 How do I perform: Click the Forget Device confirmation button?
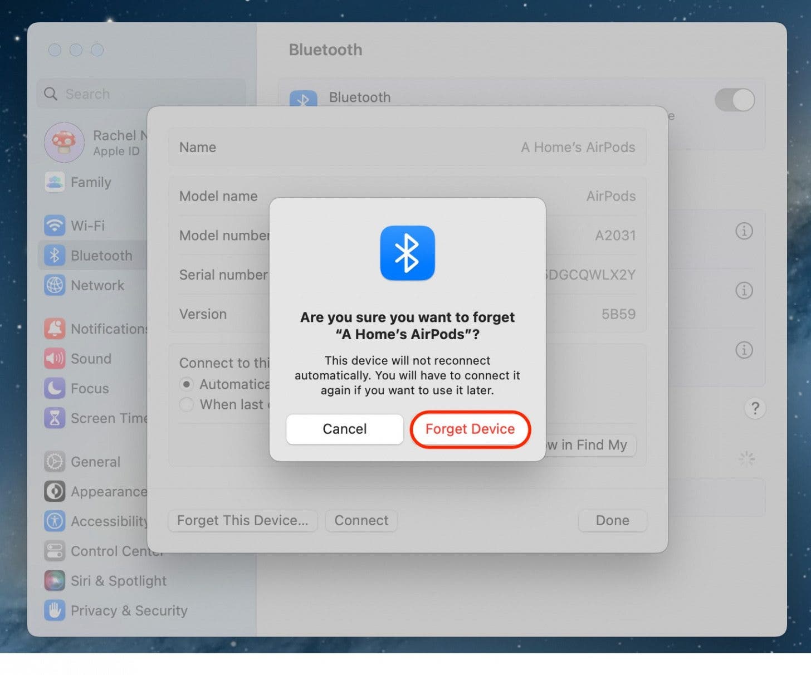coord(470,429)
